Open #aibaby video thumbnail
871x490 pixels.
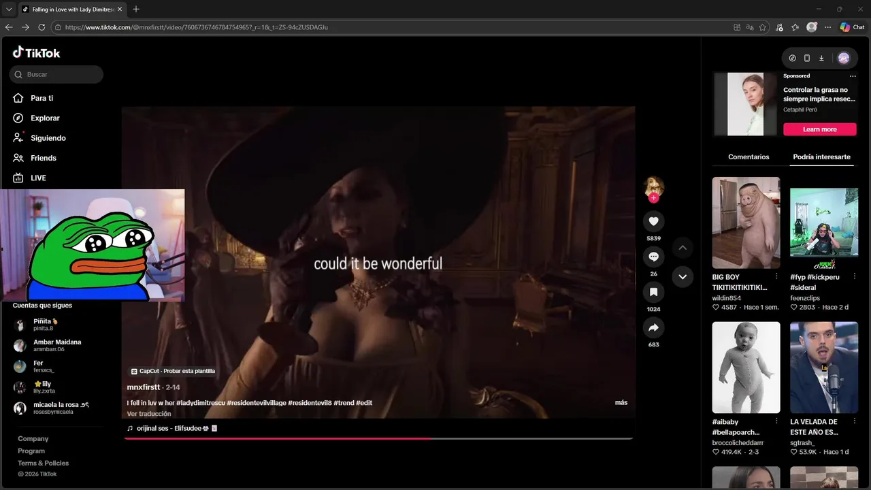pyautogui.click(x=746, y=367)
